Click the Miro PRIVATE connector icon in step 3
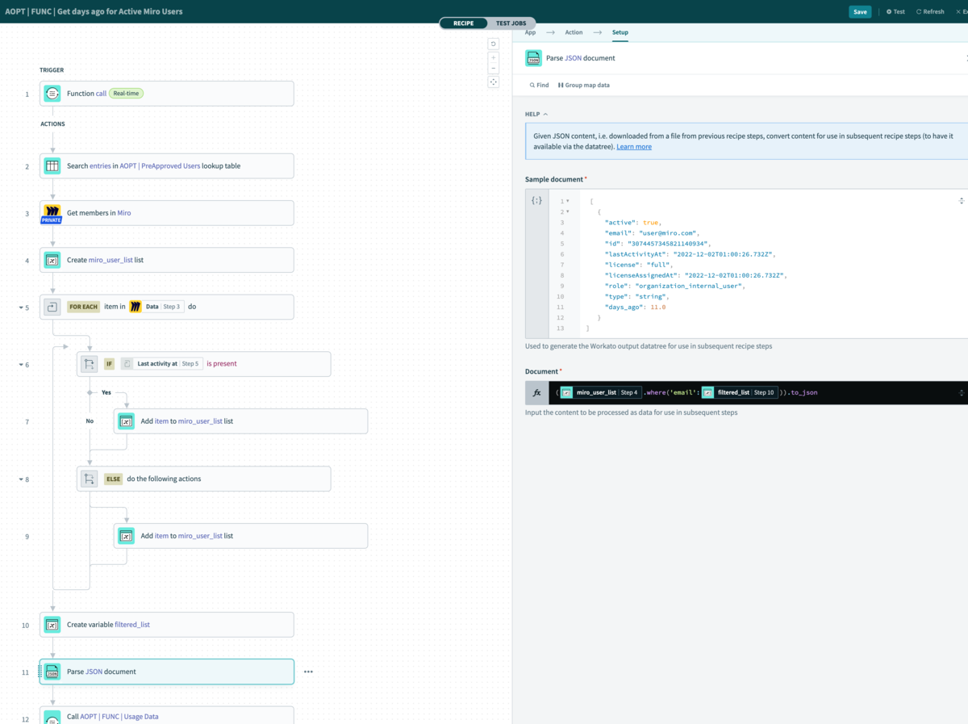This screenshot has width=968, height=724. [x=52, y=214]
